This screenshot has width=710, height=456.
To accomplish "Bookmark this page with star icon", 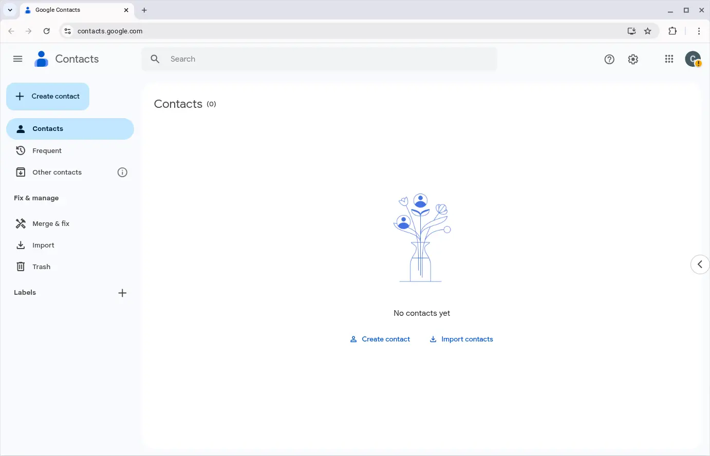I will pyautogui.click(x=648, y=31).
